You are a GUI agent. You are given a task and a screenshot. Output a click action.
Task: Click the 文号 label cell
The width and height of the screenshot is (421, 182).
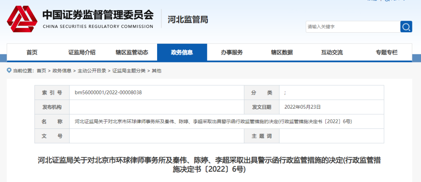52,136
